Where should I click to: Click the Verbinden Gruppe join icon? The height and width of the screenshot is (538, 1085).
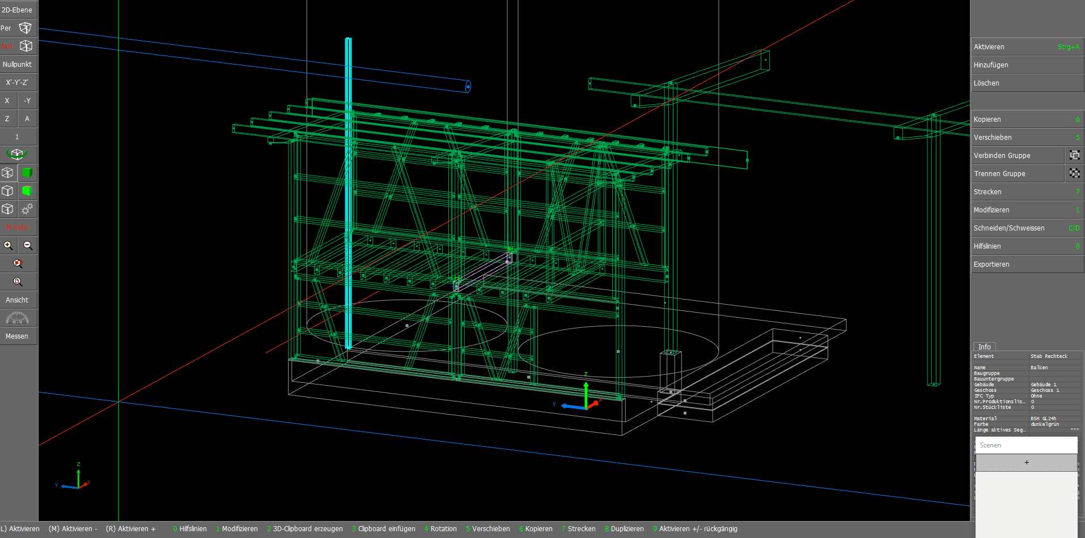pos(1074,155)
